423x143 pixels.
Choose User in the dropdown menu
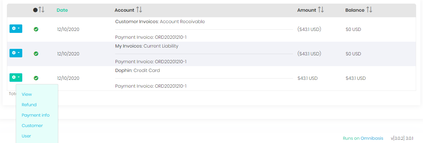[x=26, y=136]
